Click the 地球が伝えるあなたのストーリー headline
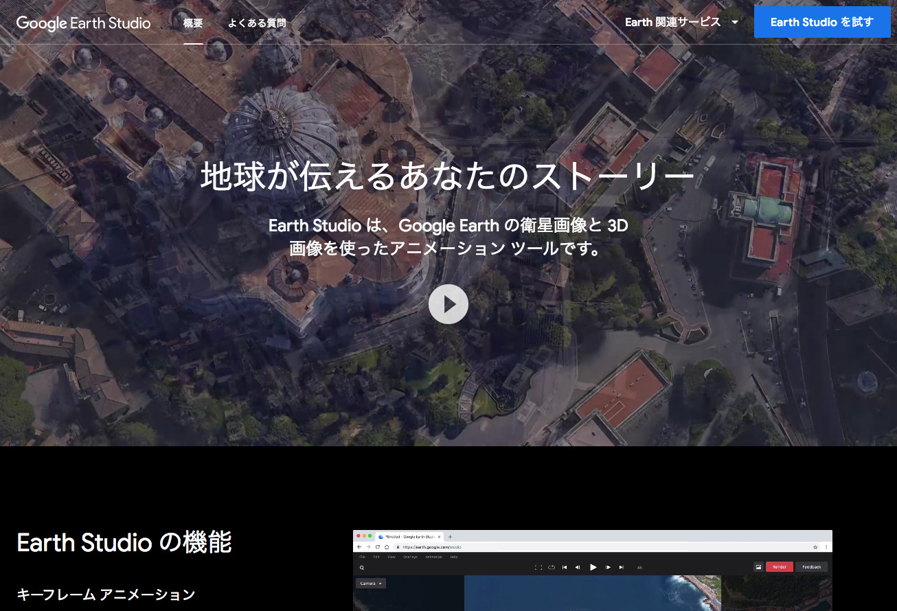 pos(448,177)
